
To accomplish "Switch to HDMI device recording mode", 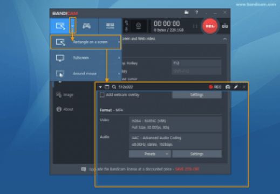I will pos(110,26).
